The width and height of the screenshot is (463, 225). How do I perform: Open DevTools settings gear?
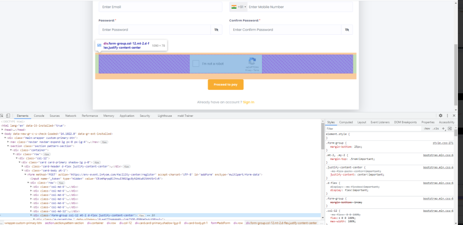pyautogui.click(x=441, y=116)
